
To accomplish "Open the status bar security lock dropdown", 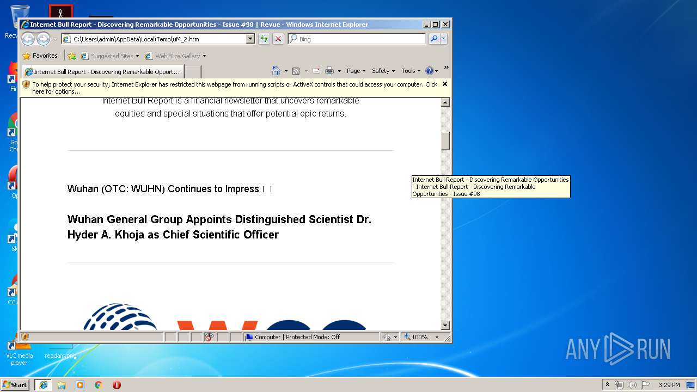I will point(395,337).
